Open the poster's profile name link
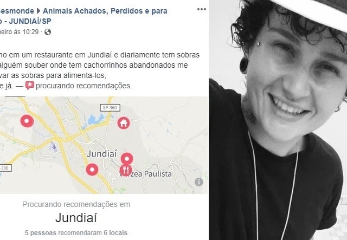Screen dimensions: 347x240 click(17, 11)
